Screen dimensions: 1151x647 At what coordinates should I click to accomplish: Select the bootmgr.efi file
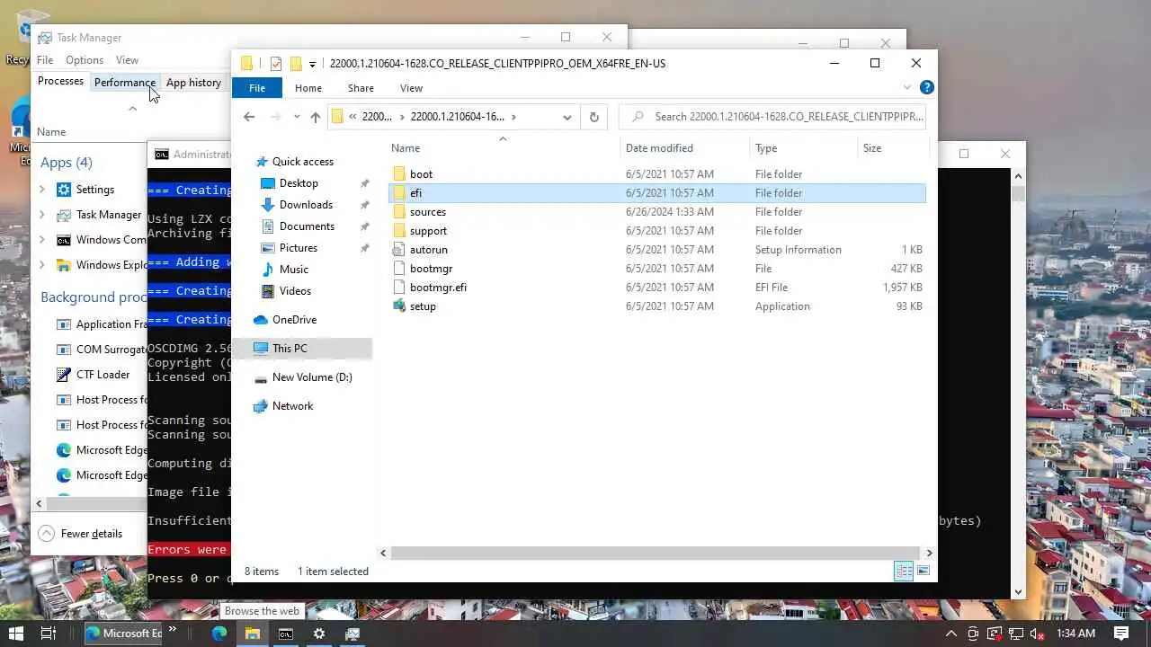438,288
